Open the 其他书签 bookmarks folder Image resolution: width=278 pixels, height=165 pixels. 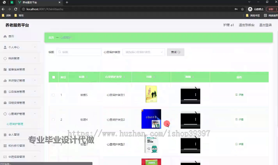[253, 16]
